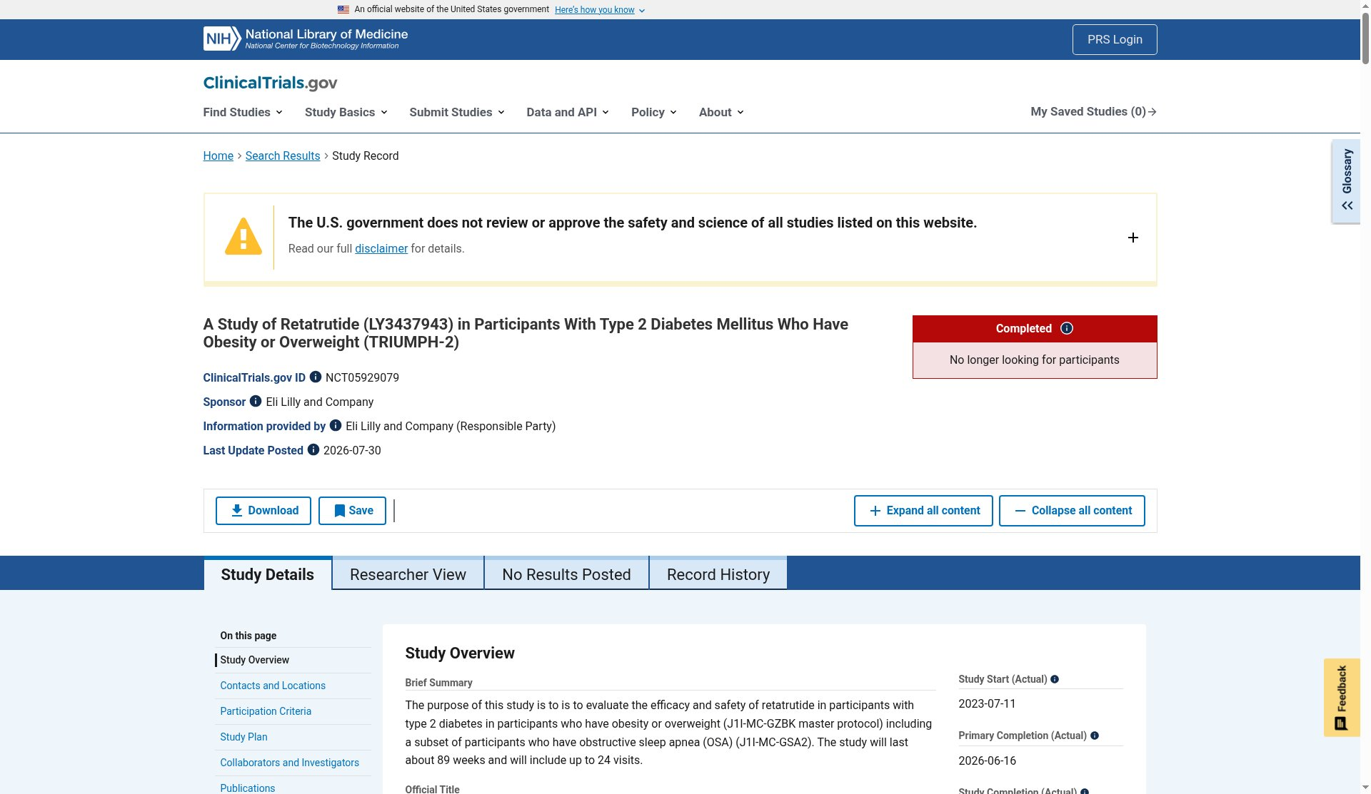Expand the Study Basics menu
Screen dimensions: 1371x794
click(346, 112)
